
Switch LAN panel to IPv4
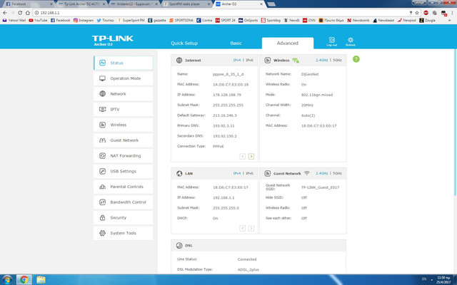click(x=237, y=173)
